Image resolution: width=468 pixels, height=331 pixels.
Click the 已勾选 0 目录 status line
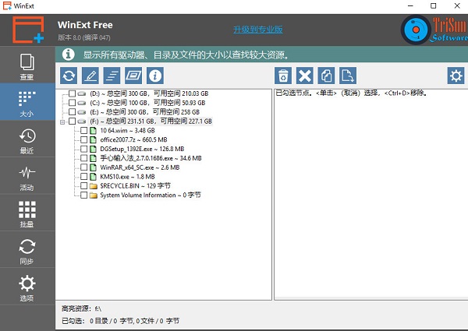[x=120, y=321]
